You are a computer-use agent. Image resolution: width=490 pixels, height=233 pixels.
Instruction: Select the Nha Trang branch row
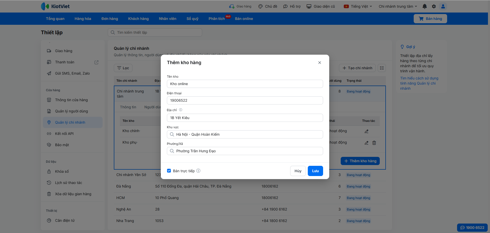[x=250, y=221]
